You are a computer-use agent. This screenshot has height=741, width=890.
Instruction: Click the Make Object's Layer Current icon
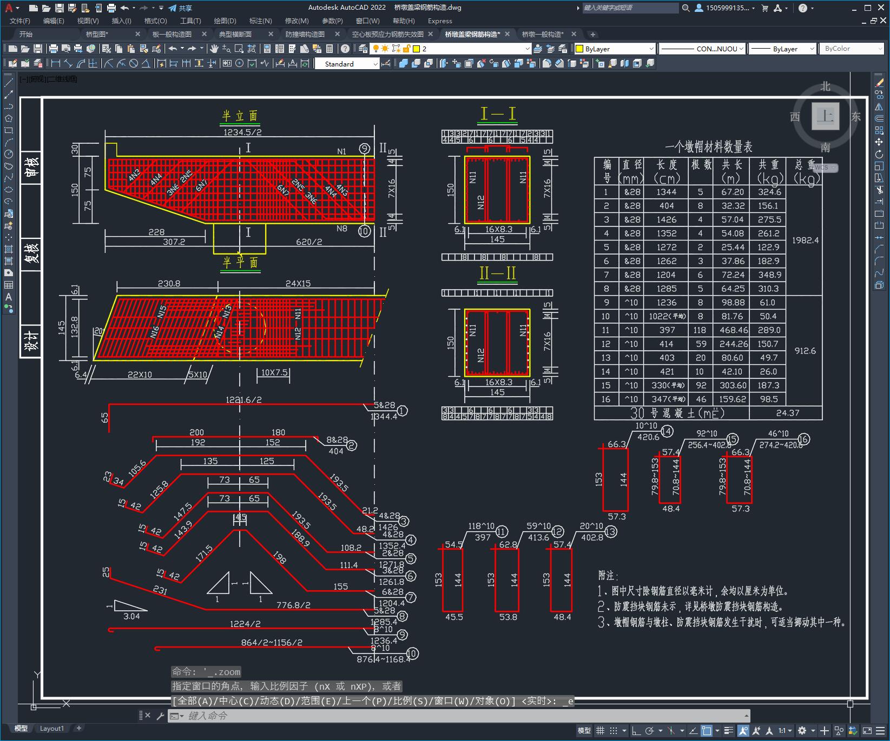click(x=538, y=49)
